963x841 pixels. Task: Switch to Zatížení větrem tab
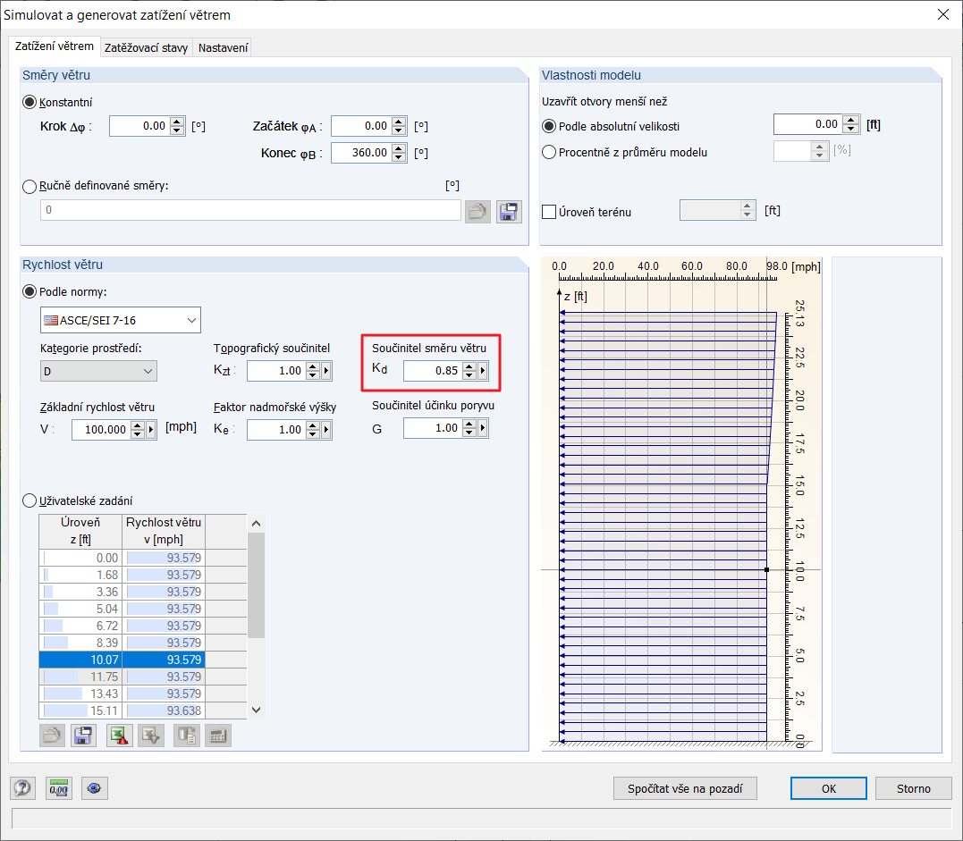54,46
